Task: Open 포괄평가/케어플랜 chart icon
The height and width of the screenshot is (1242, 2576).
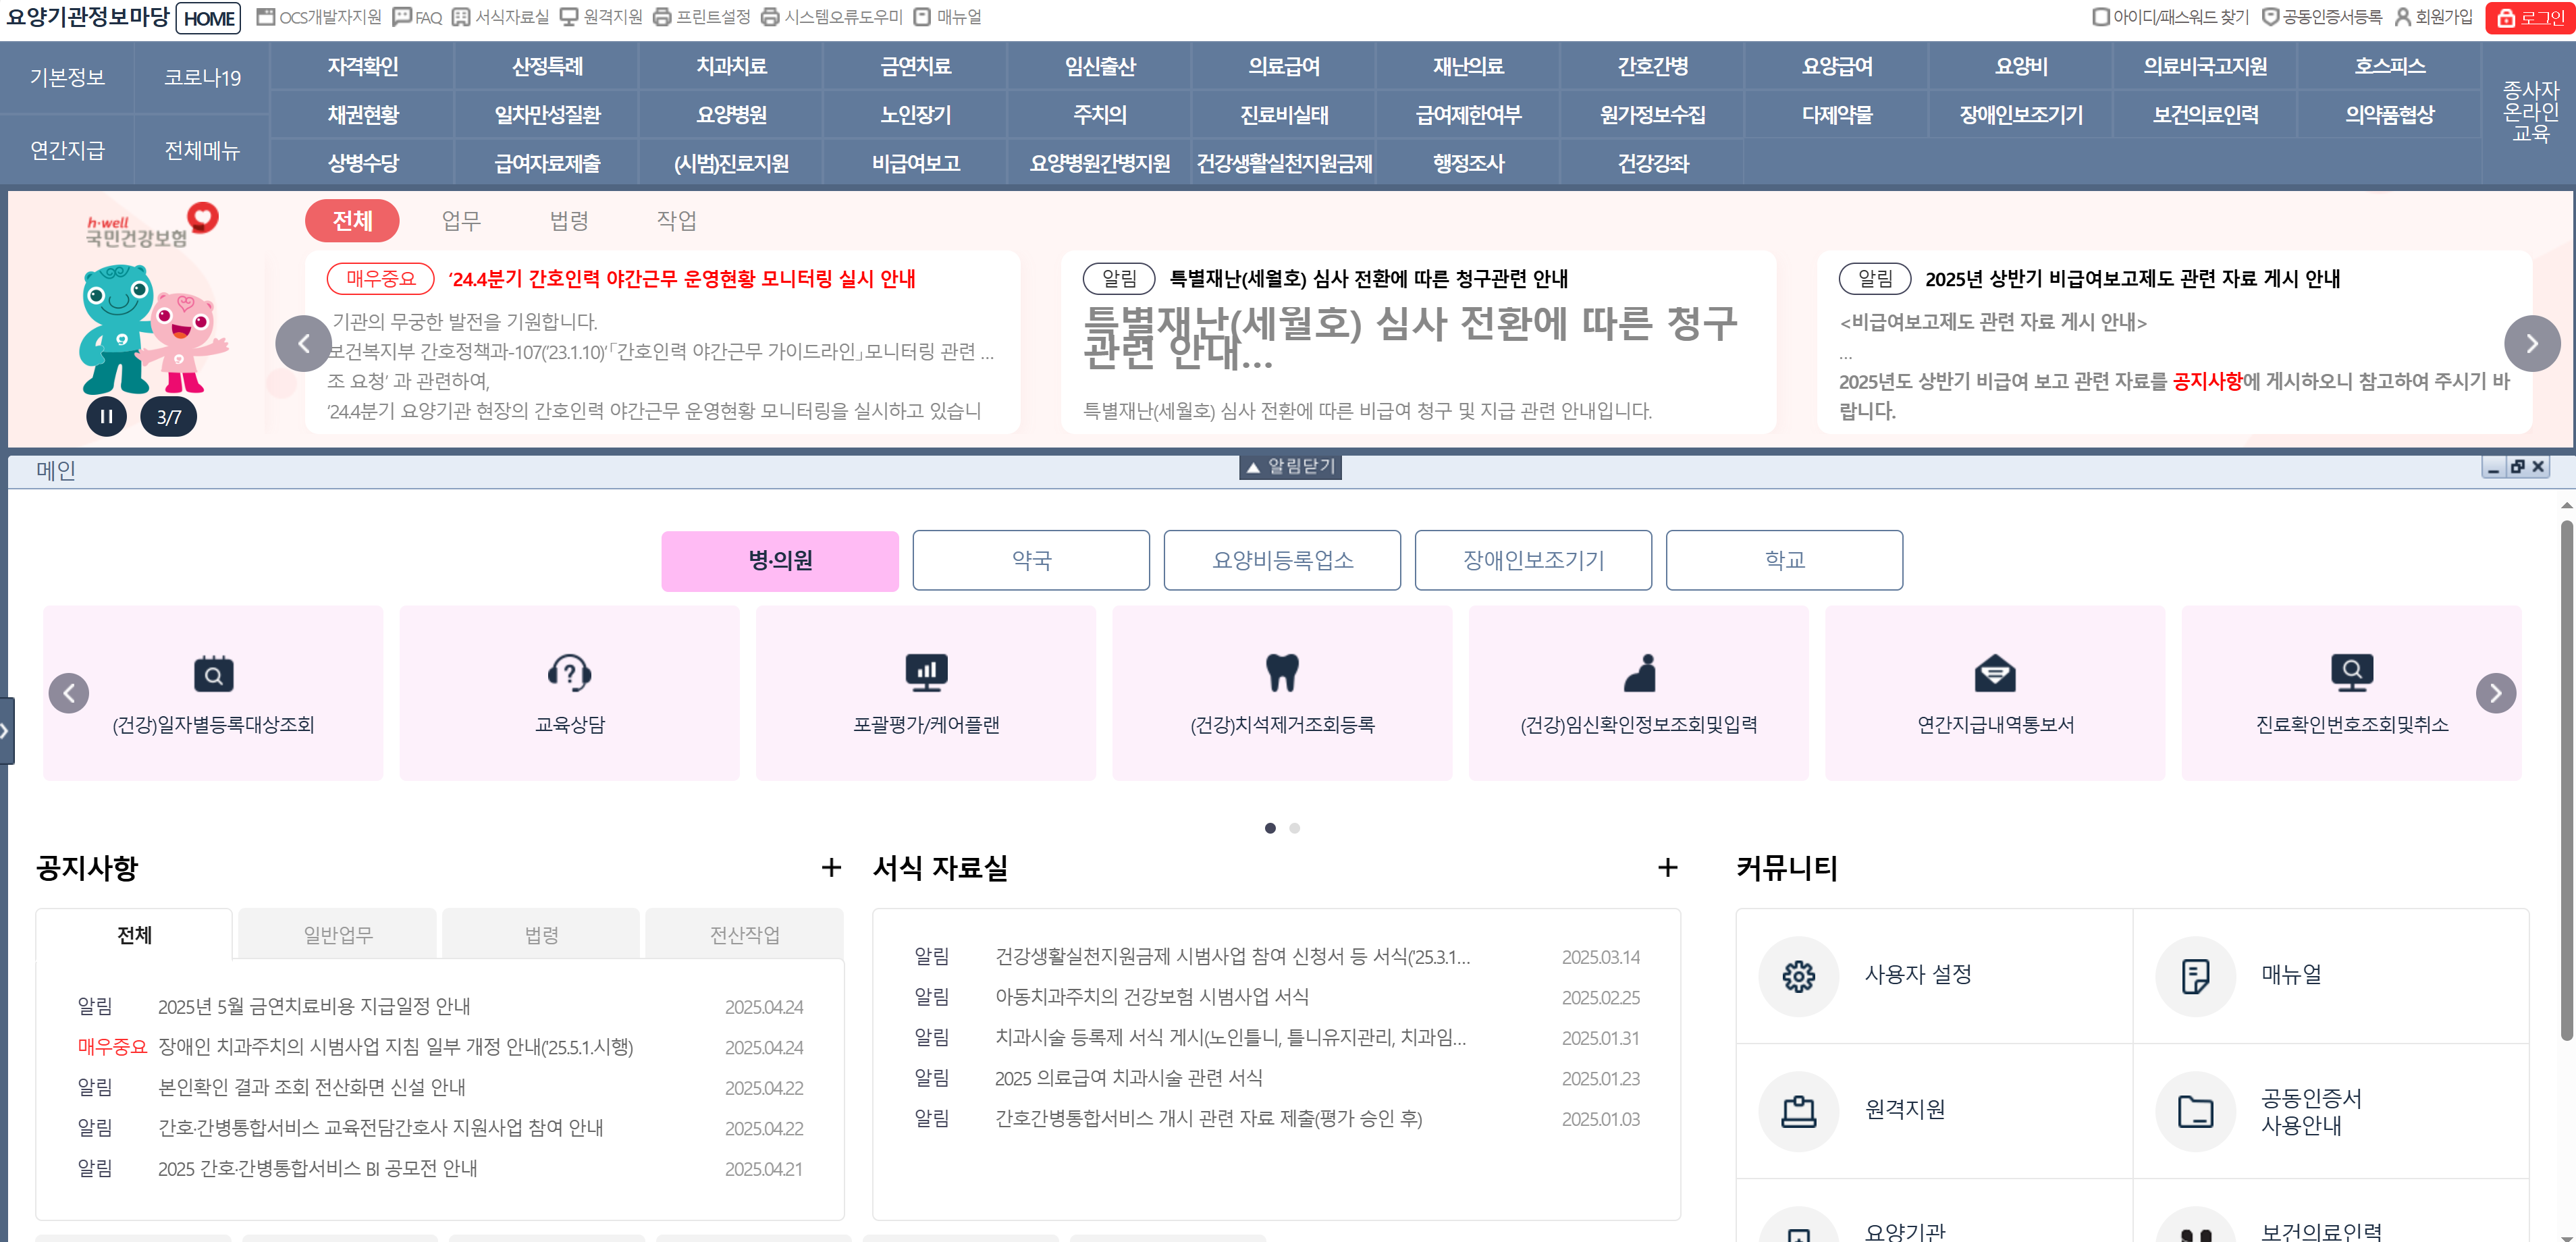Action: [926, 673]
